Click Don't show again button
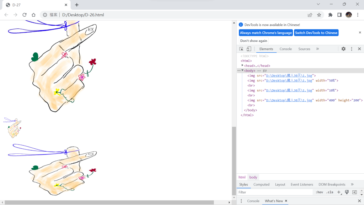 (x=254, y=41)
